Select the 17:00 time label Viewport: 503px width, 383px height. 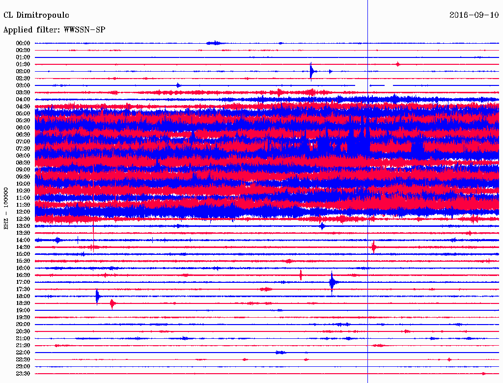tap(23, 282)
